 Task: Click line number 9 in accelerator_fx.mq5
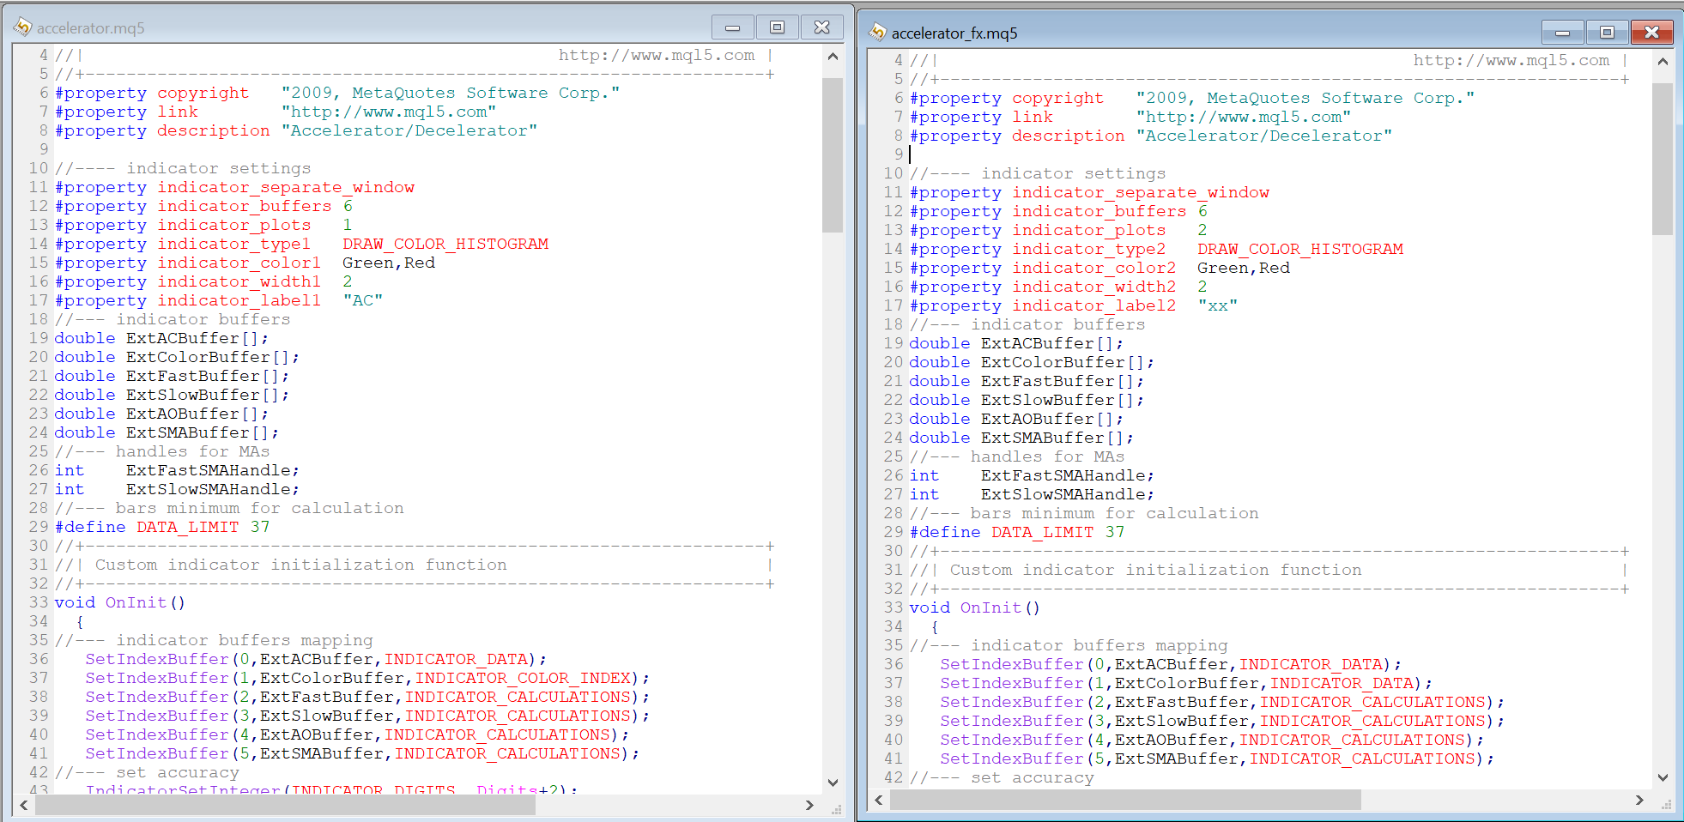(899, 154)
